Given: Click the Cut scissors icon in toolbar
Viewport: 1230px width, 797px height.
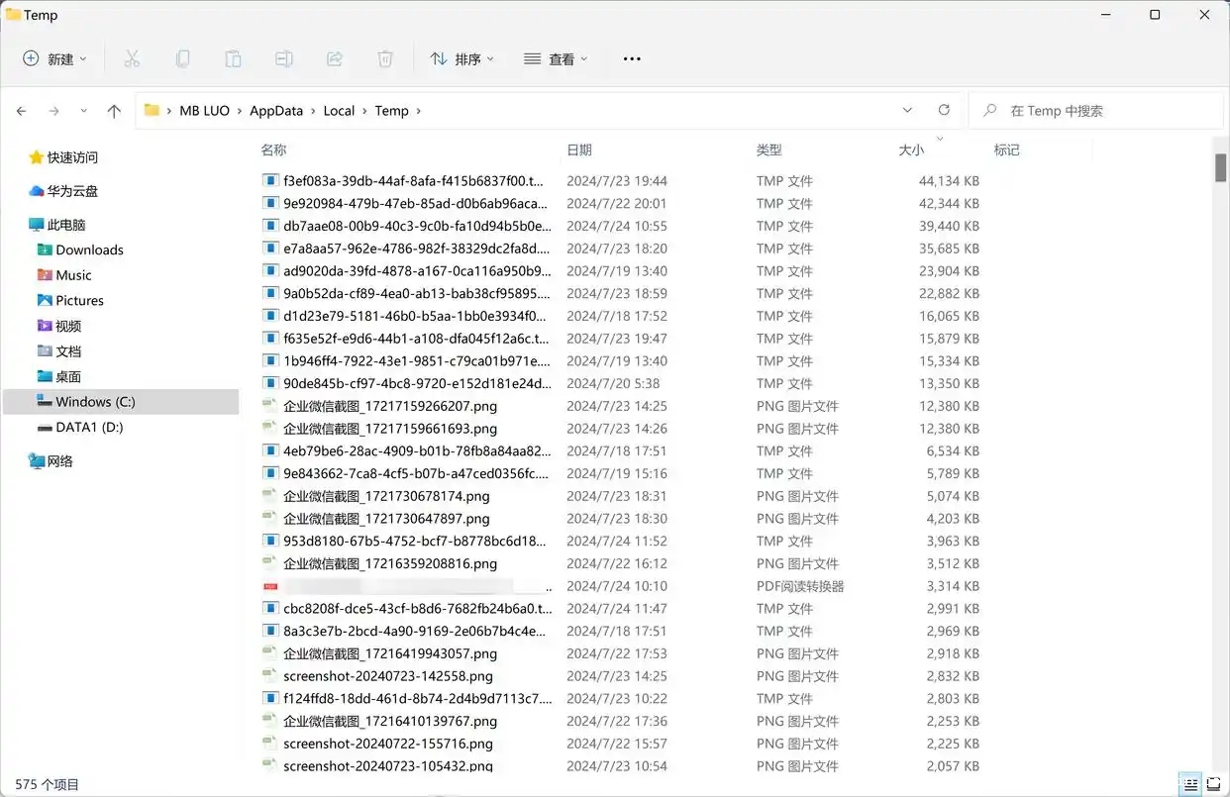Looking at the screenshot, I should coord(132,59).
